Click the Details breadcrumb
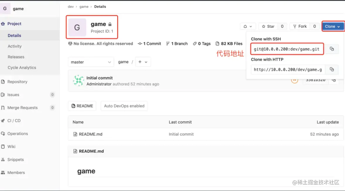 click(x=100, y=7)
